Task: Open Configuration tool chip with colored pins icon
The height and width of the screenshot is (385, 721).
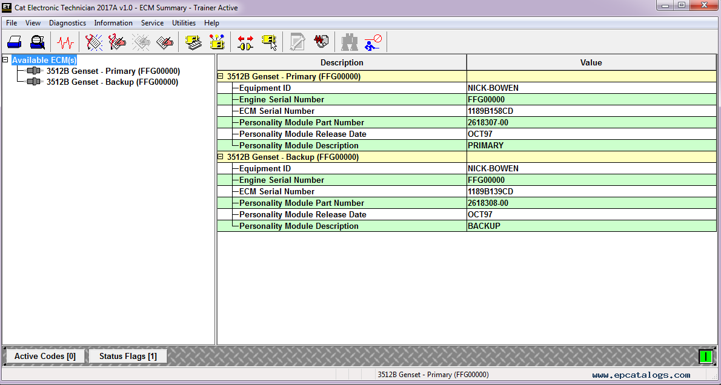Action: click(x=217, y=43)
